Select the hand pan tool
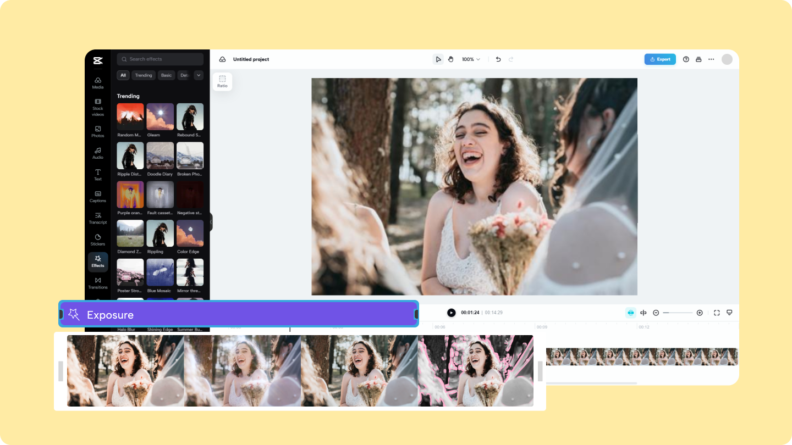The height and width of the screenshot is (445, 792). tap(450, 59)
